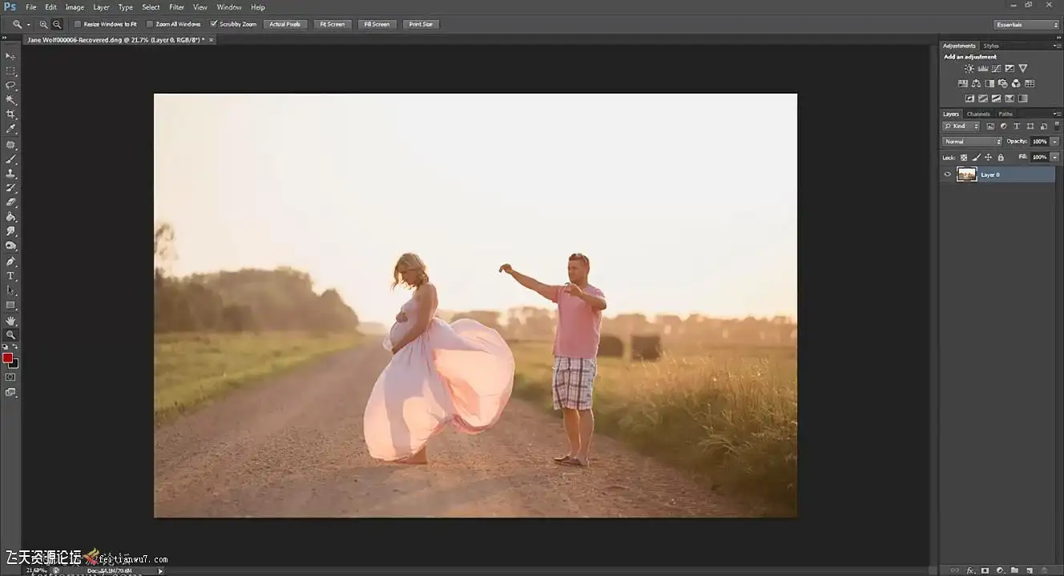This screenshot has width=1064, height=576.
Task: Click the lock all padlock icon
Action: tap(1000, 158)
